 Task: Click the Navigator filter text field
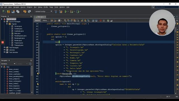point(22,64)
